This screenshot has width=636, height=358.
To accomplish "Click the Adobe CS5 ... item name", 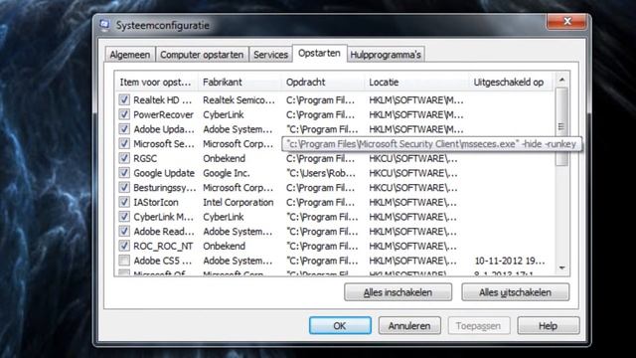I will pos(163,261).
